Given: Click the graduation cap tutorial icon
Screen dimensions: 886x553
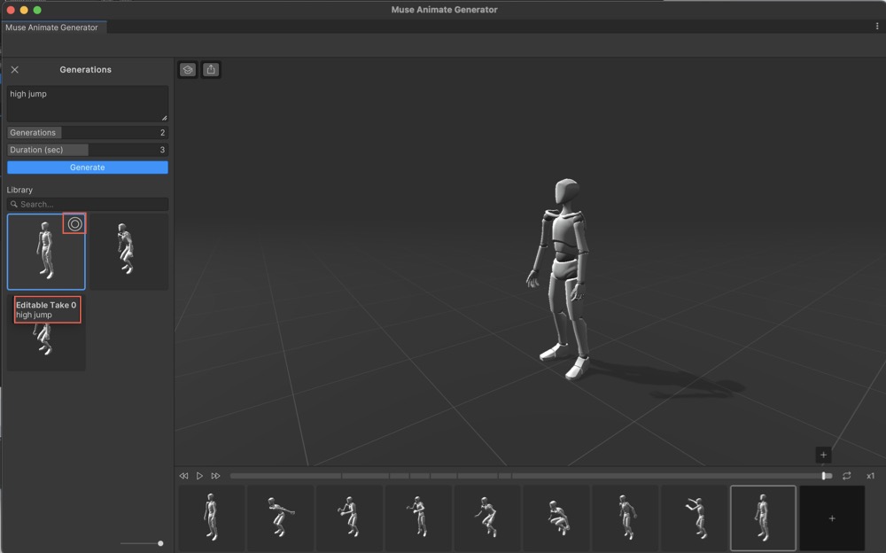Looking at the screenshot, I should click(x=188, y=70).
